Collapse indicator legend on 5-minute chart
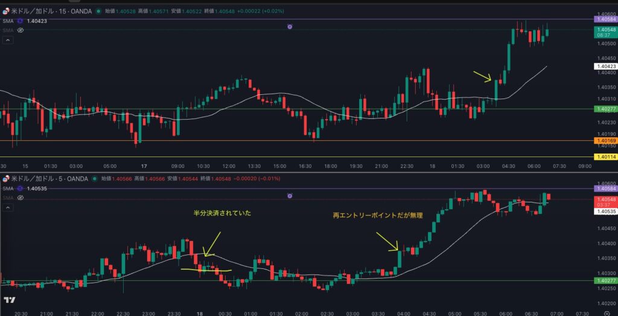The width and height of the screenshot is (618, 316). coord(8,207)
